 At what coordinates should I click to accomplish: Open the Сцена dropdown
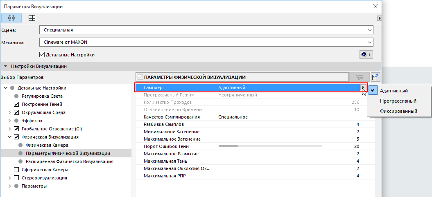(x=206, y=30)
